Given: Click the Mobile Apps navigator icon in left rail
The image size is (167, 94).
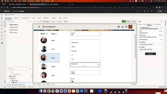Looking at the screenshot, I should 2,15.
